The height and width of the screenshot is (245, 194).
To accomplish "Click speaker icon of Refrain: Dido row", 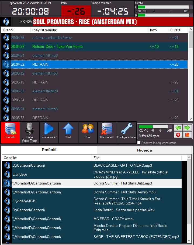I will [6, 46].
